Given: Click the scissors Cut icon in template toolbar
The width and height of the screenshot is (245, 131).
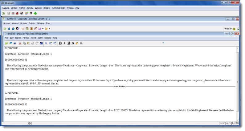Looking at the screenshot, I should (x=20, y=43).
